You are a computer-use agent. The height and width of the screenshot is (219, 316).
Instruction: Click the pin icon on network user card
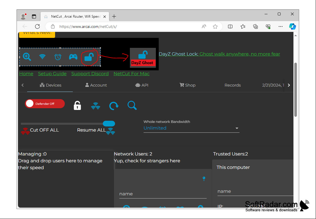[x=204, y=179]
